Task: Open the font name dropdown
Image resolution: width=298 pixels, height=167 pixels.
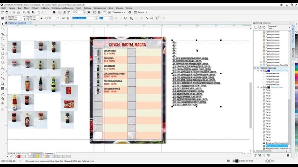Action: point(96,18)
